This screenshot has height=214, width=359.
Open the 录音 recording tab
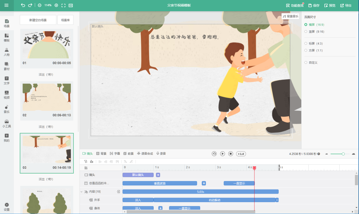tap(161, 154)
